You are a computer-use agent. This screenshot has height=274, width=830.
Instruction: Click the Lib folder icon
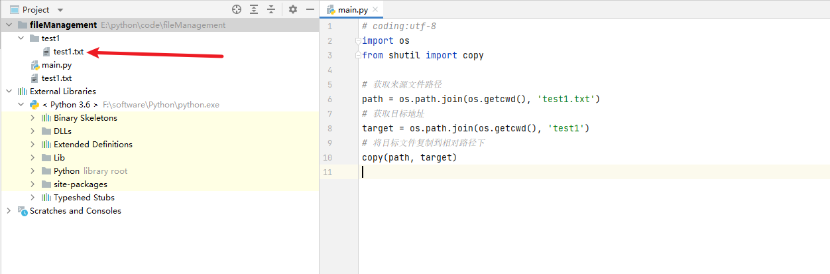(46, 157)
